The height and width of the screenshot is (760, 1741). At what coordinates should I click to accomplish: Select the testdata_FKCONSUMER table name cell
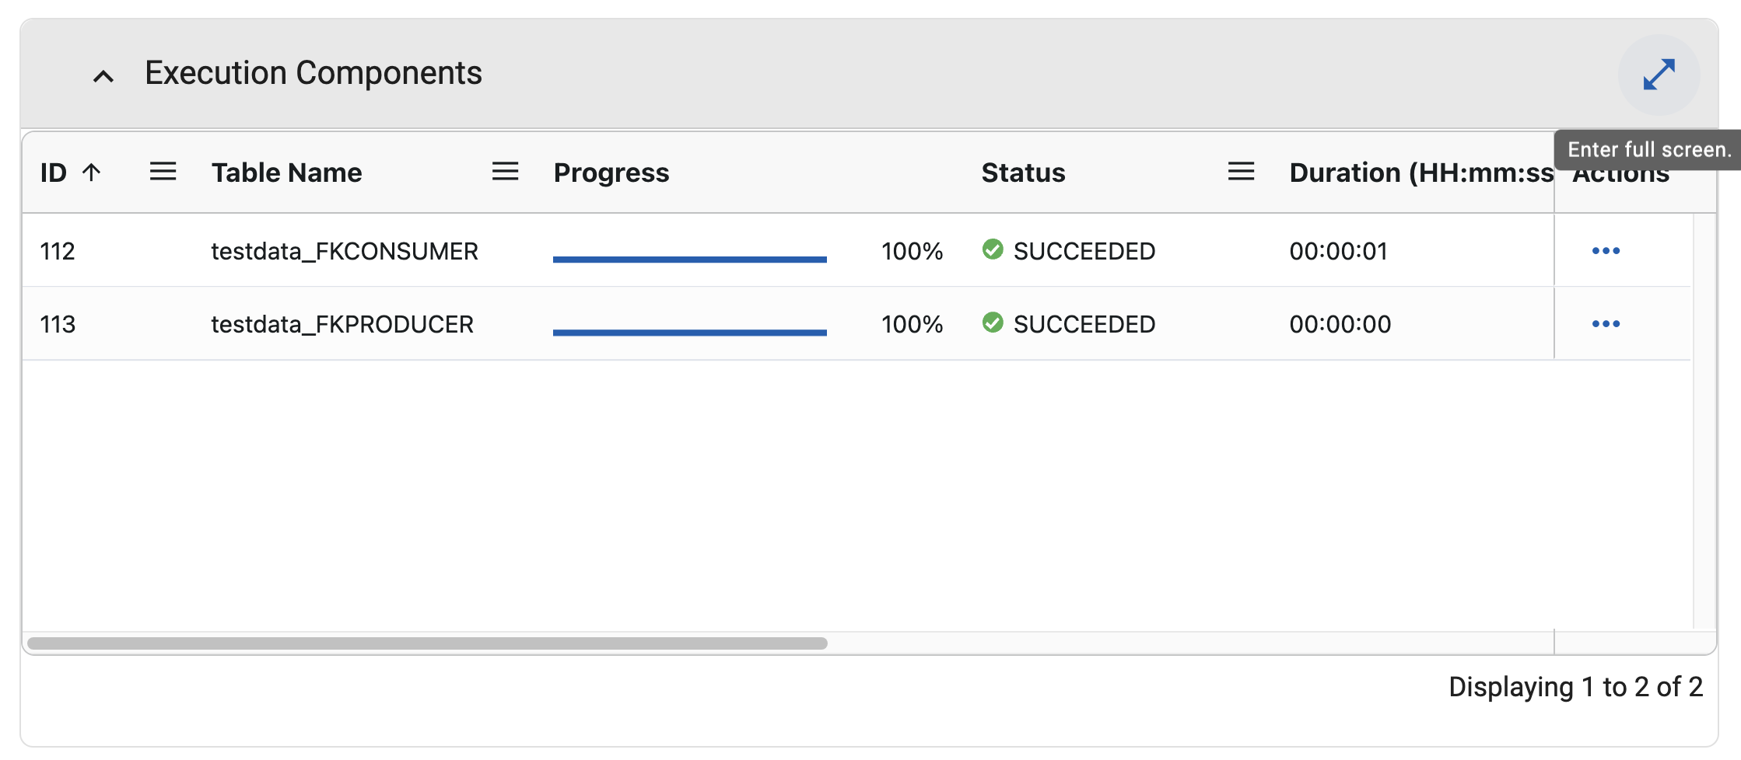pyautogui.click(x=345, y=252)
